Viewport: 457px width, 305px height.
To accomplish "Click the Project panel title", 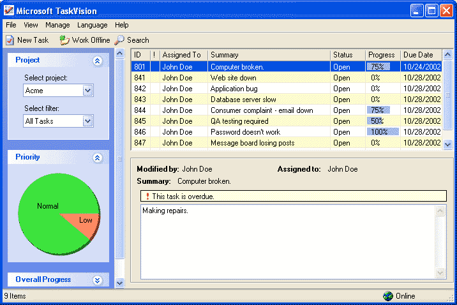I will point(27,60).
